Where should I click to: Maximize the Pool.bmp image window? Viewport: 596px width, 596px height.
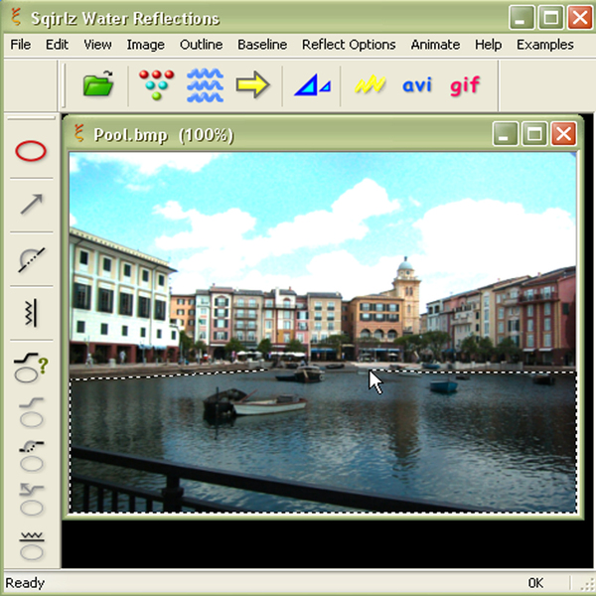point(534,133)
